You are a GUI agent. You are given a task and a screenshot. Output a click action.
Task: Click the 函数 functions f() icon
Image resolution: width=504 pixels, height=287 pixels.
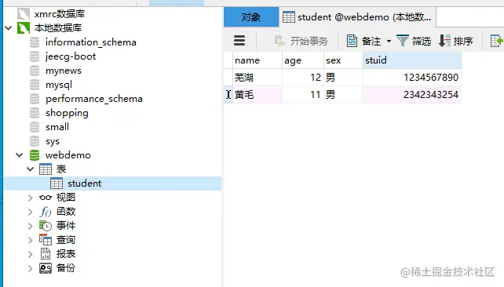pyautogui.click(x=46, y=212)
